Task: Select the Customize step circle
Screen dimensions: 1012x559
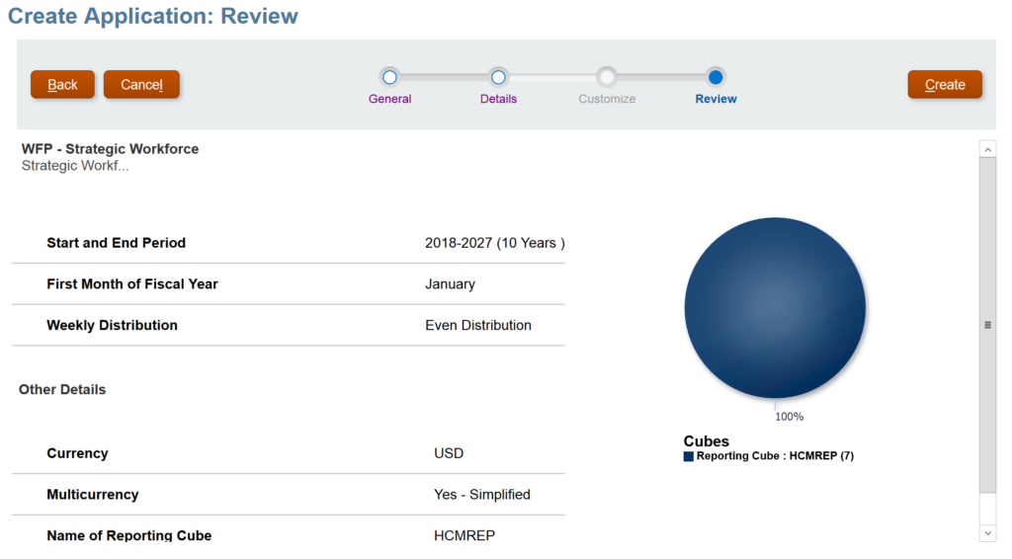Action: [607, 77]
